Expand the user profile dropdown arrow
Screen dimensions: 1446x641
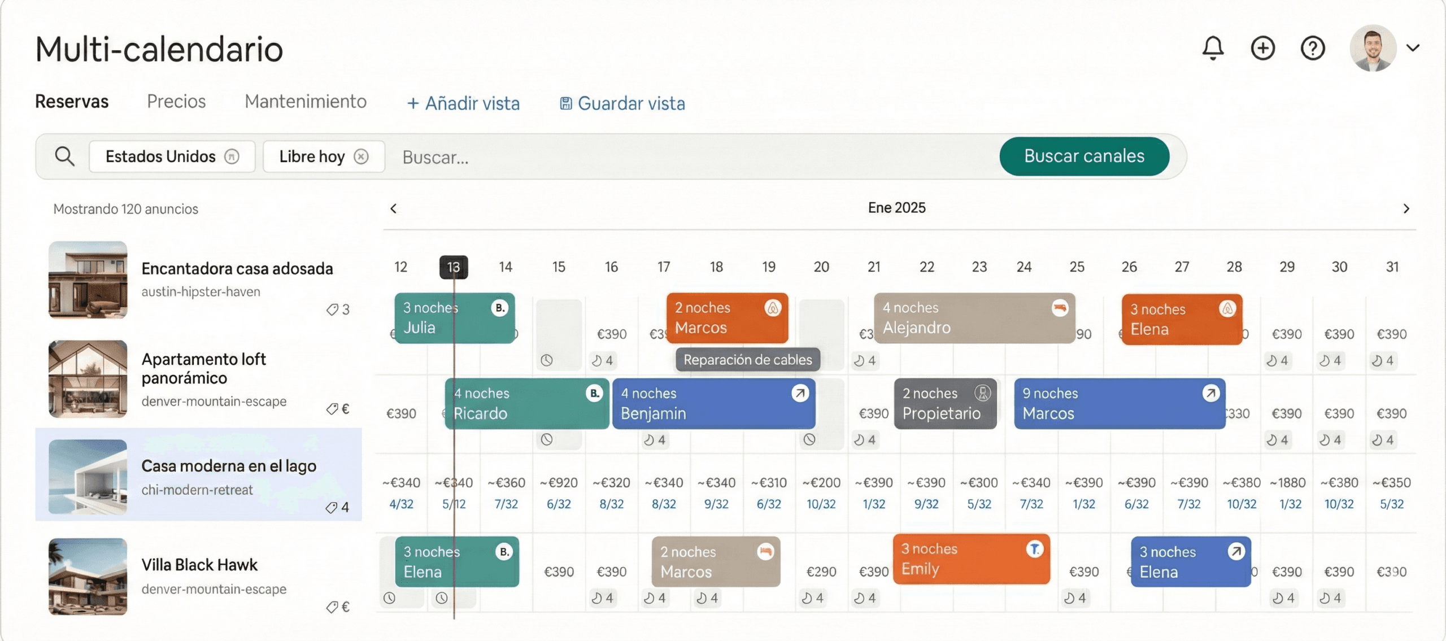1413,48
